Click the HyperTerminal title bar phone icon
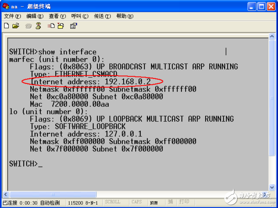 5,6
